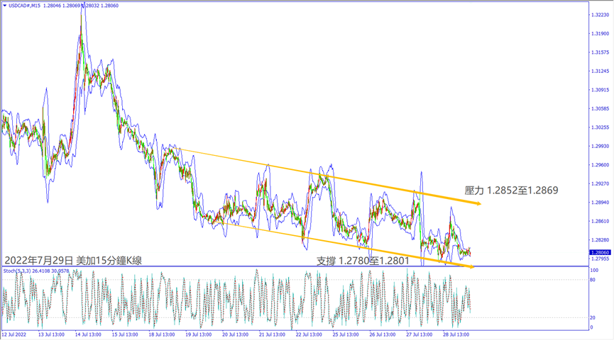Click the 1.30585 price axis label
Viewport: 614px width, 340px height.
(x=601, y=109)
